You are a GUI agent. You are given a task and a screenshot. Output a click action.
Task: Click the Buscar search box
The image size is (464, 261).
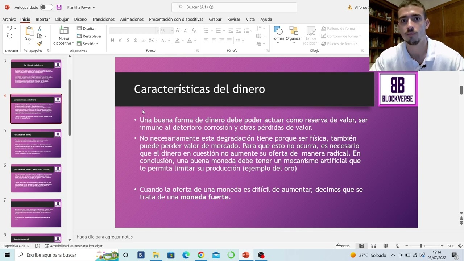[234, 7]
